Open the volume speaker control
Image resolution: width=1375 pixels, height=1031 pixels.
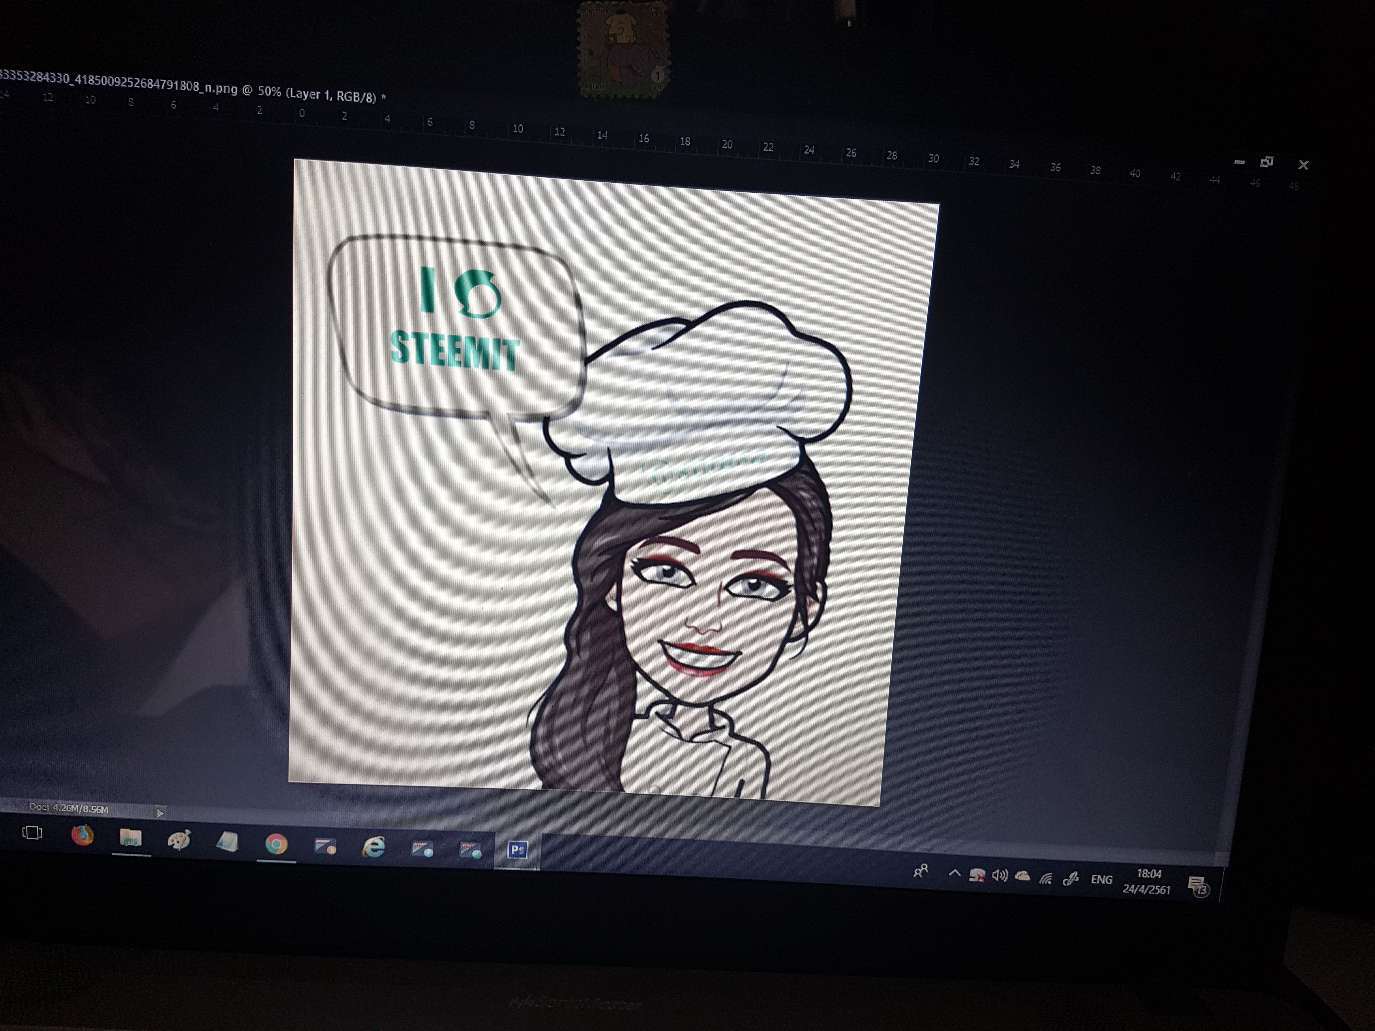[1000, 876]
